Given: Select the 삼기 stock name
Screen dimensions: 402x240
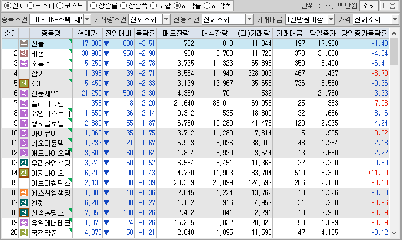Looking at the screenshot, I should pos(38,74).
